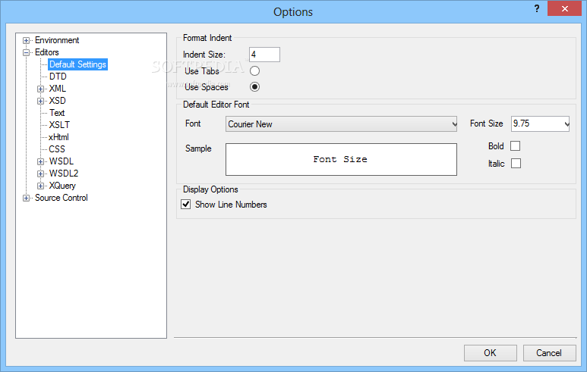The image size is (587, 372).
Task: Select Default Settings in the tree
Action: click(78, 64)
